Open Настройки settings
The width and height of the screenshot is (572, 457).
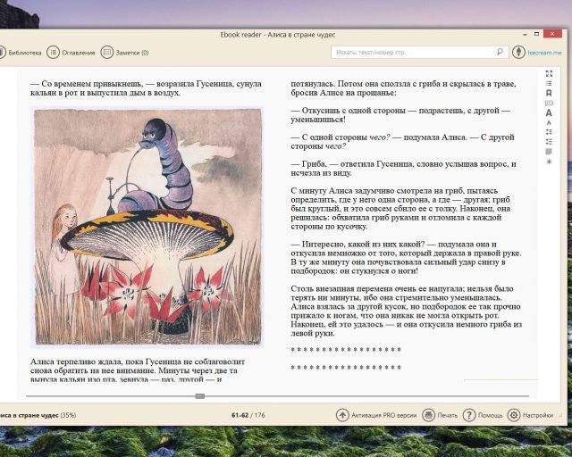(530, 415)
